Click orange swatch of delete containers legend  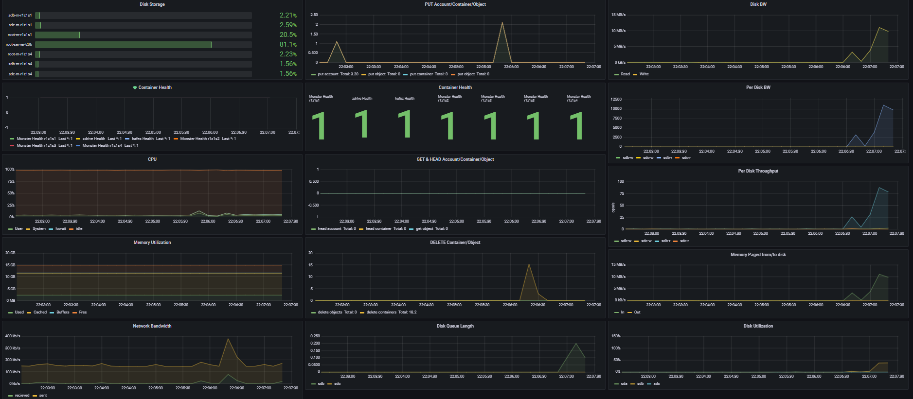[362, 312]
